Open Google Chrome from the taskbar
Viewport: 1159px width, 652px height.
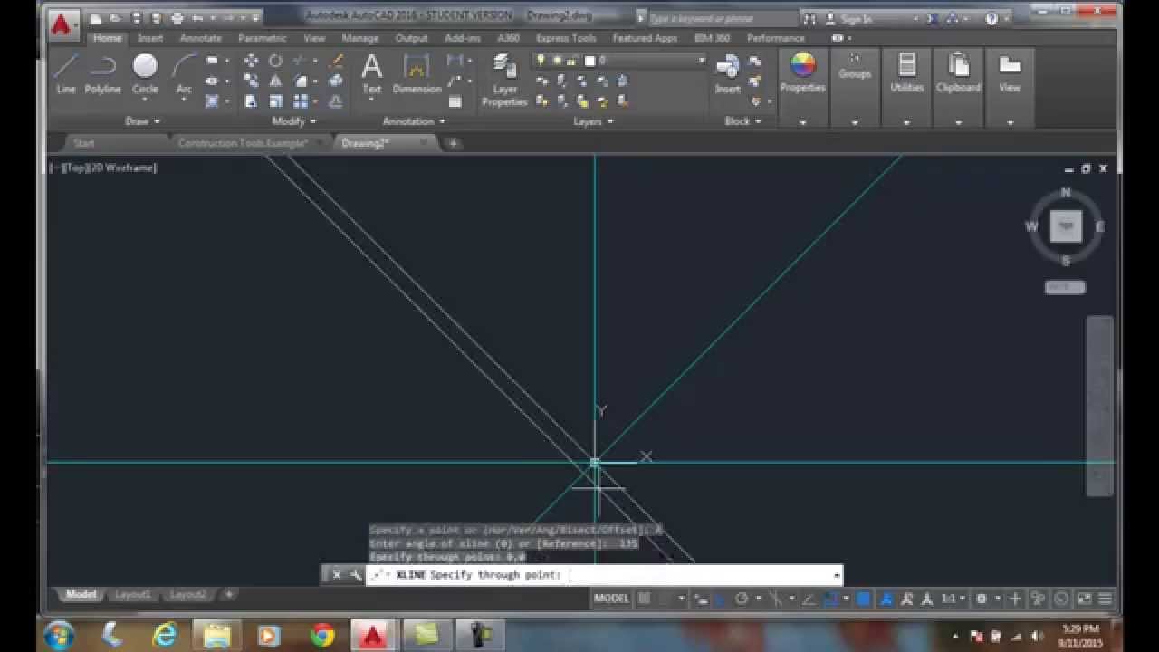[322, 635]
